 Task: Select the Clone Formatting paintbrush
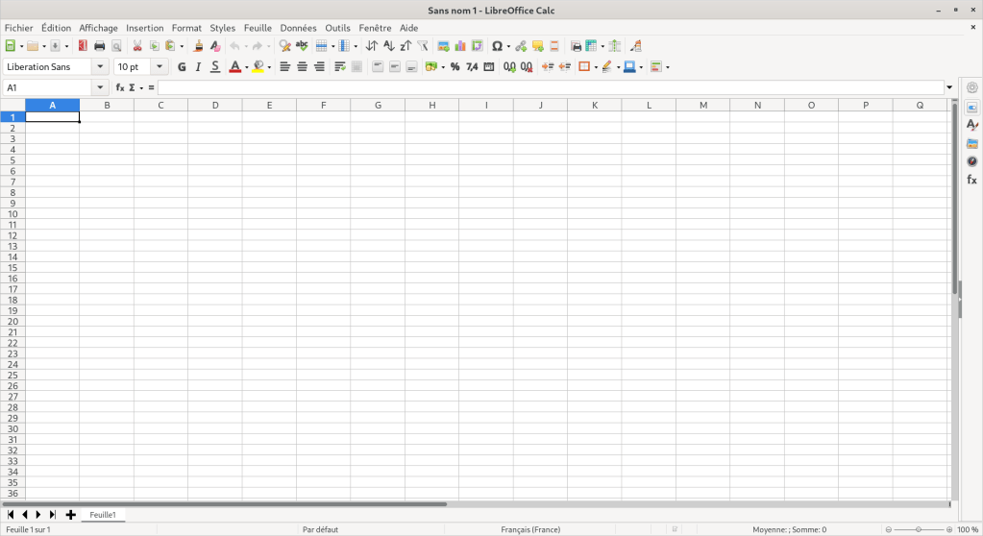coord(199,45)
